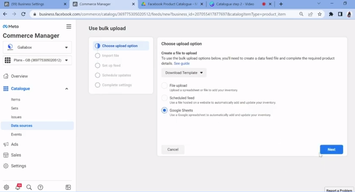Open a new browser tab

[281, 4]
